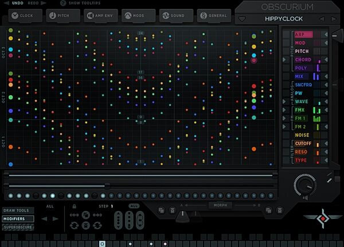The width and height of the screenshot is (344, 247).
Task: Open the GENERAL tab
Action: [x=214, y=15]
